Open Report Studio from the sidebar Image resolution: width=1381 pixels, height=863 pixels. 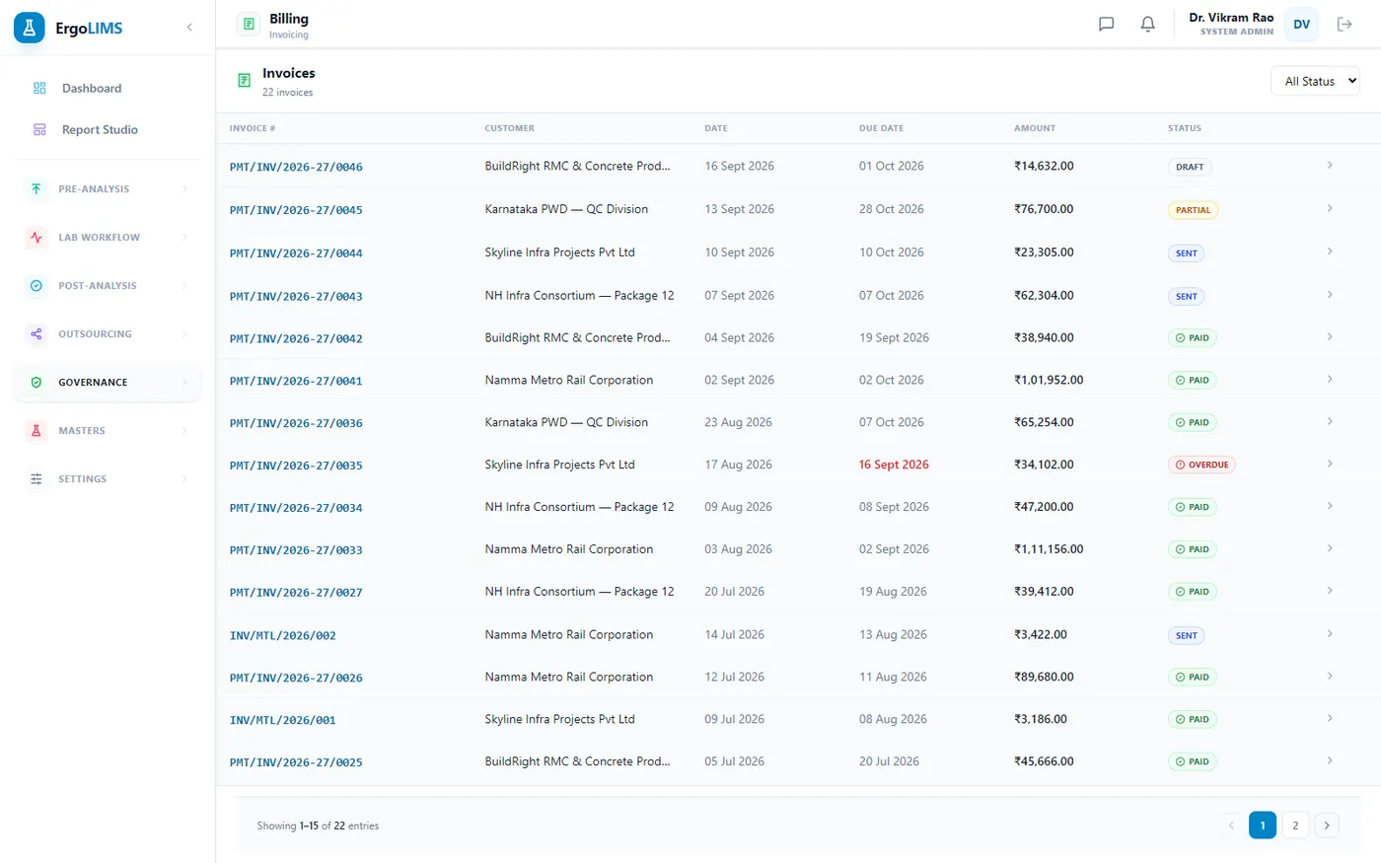pos(109,129)
